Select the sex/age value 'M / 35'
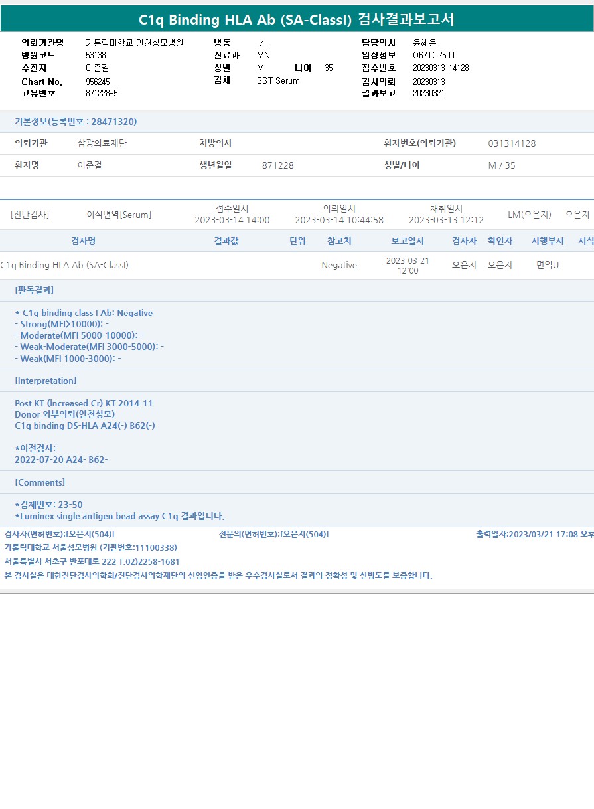This screenshot has height=809, width=594. coord(502,165)
